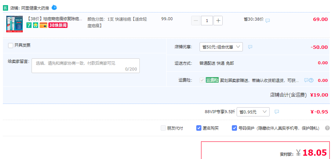The height and width of the screenshot is (159, 332).
Task: Focus the 给卖家留言 message textbox
Action: [x=85, y=66]
